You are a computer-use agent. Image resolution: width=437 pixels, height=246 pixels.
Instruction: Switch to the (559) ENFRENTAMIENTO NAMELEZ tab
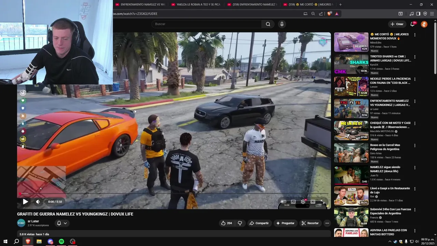coord(252,4)
